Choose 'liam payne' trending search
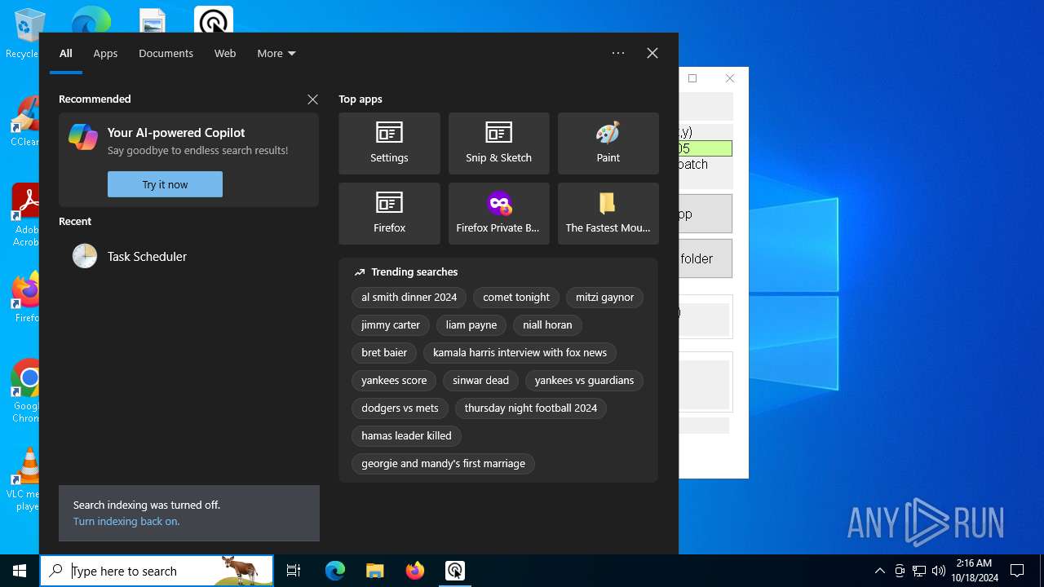 click(x=471, y=325)
